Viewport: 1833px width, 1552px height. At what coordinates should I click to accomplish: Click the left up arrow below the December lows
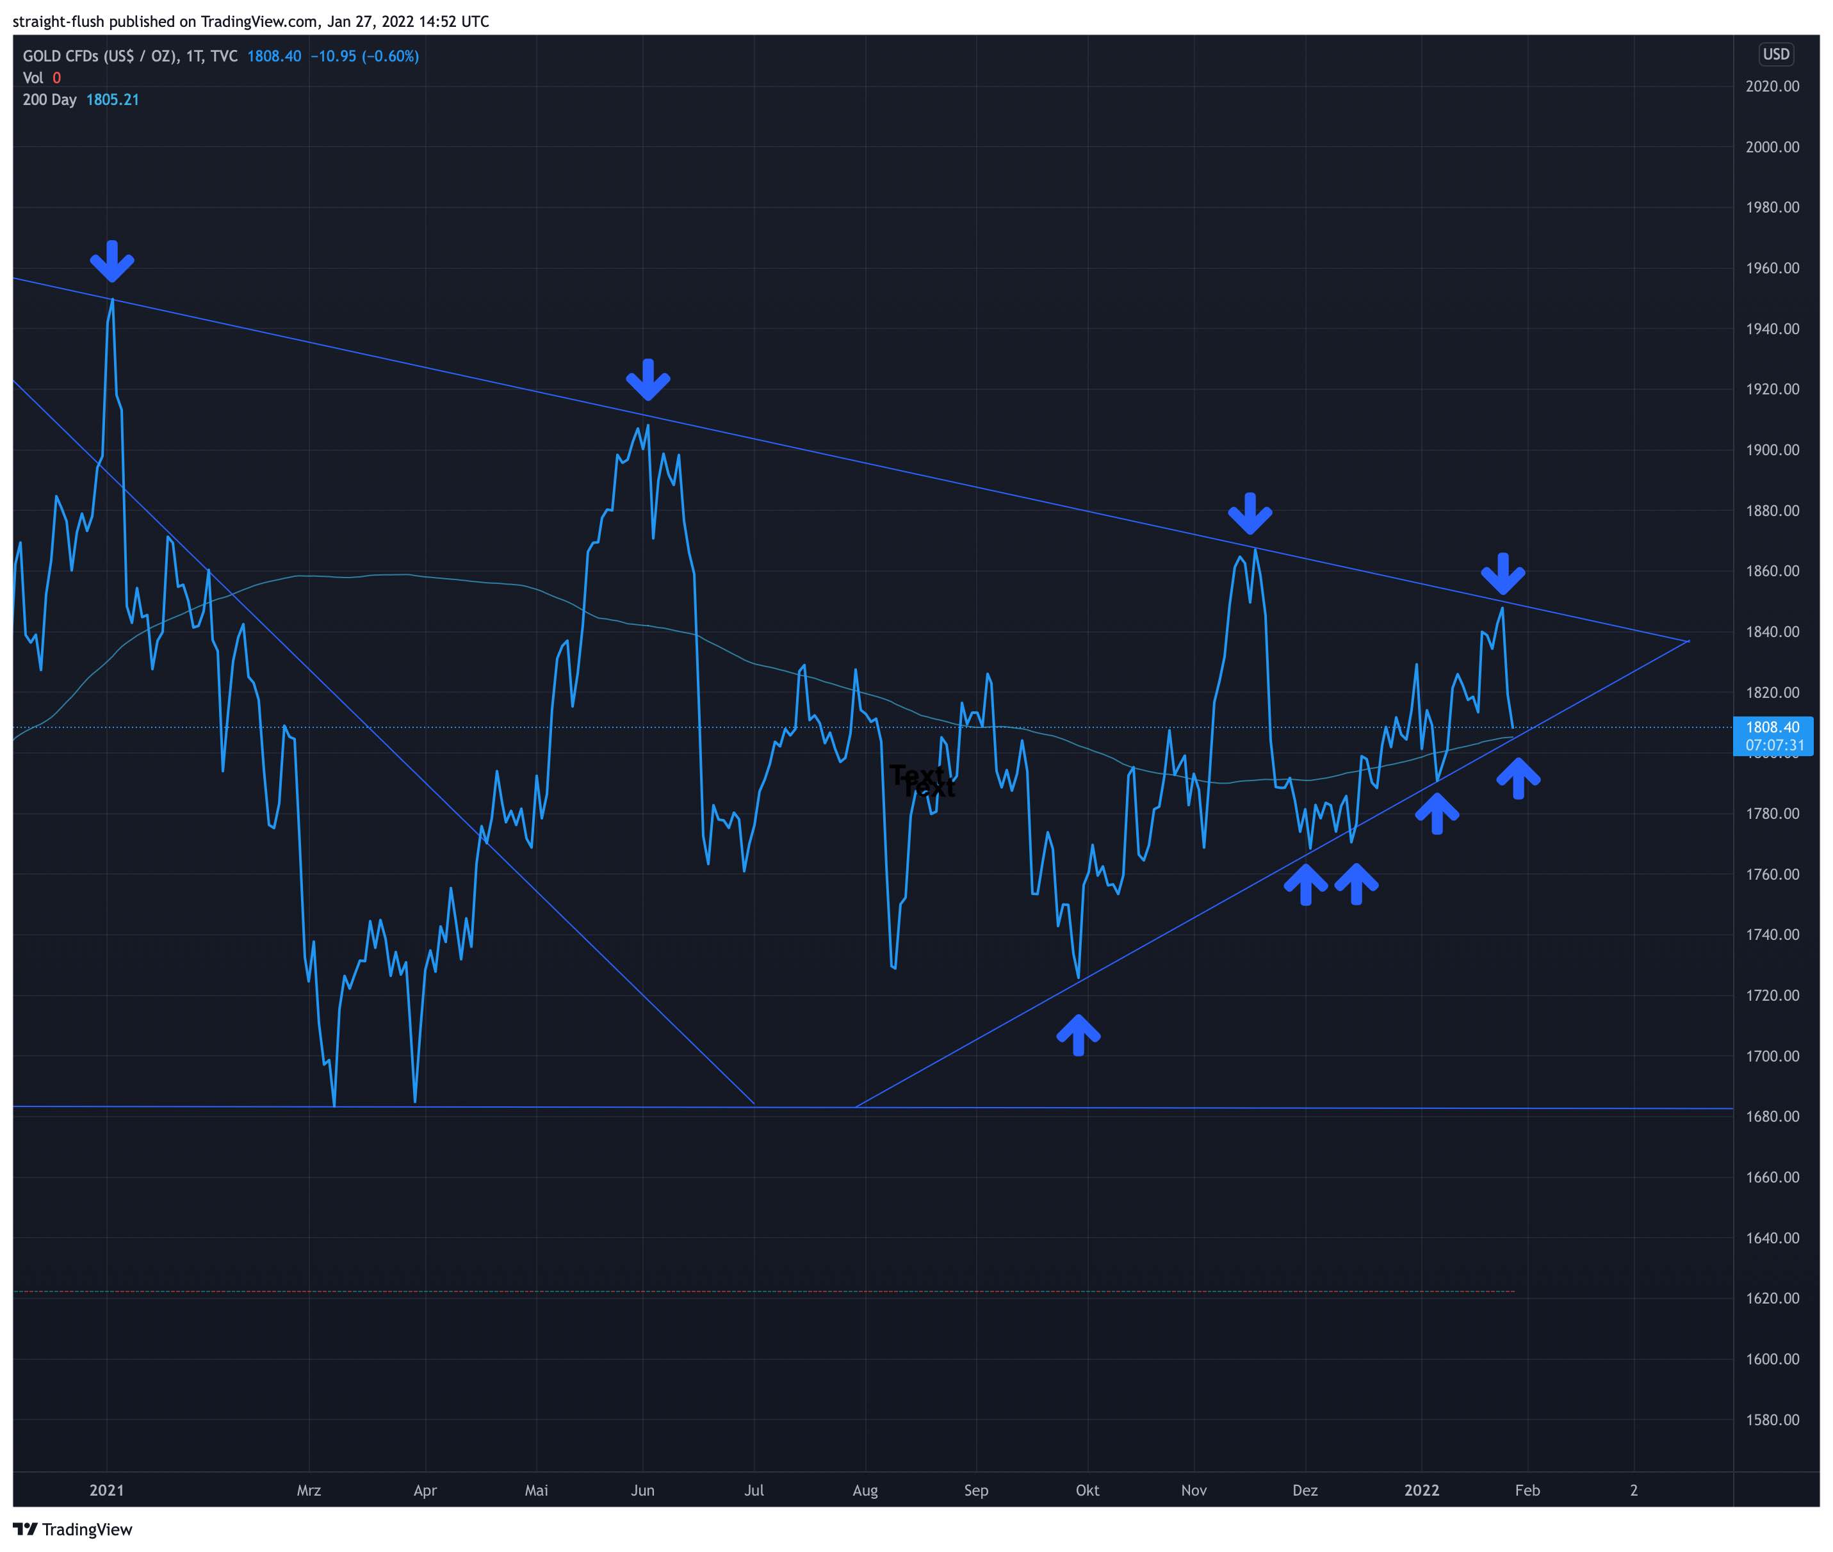(x=1305, y=884)
